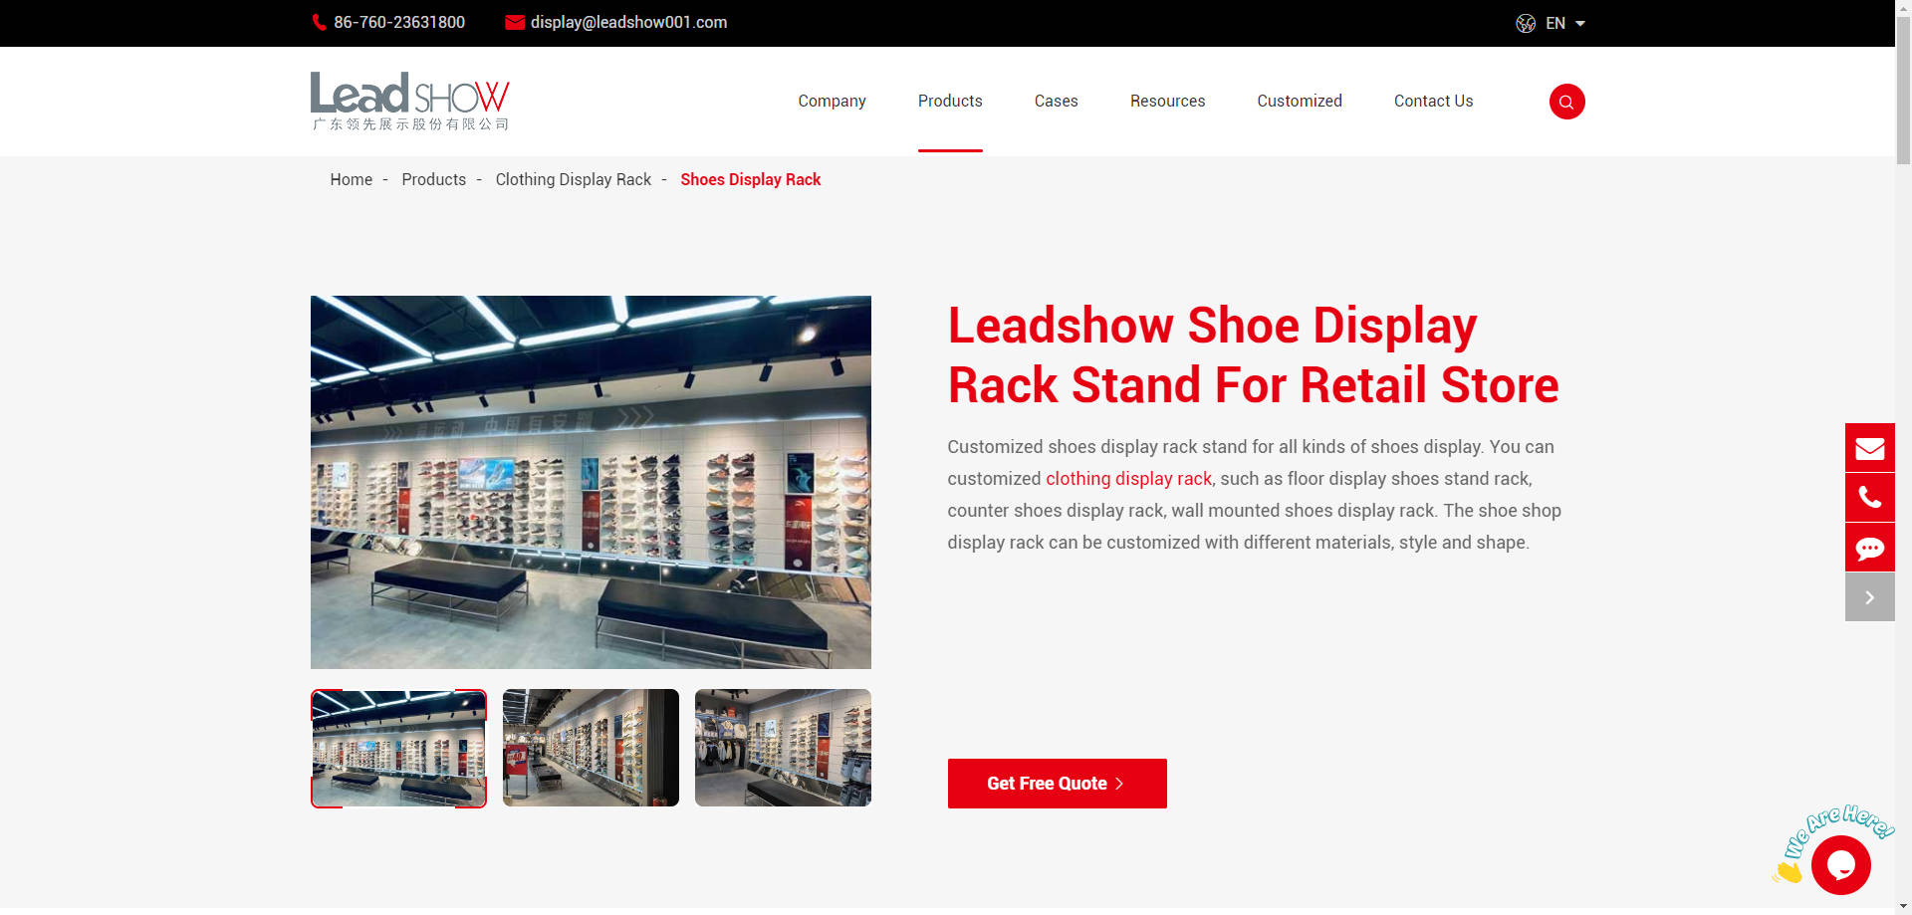Click phone number 86-760-23631800

399,22
